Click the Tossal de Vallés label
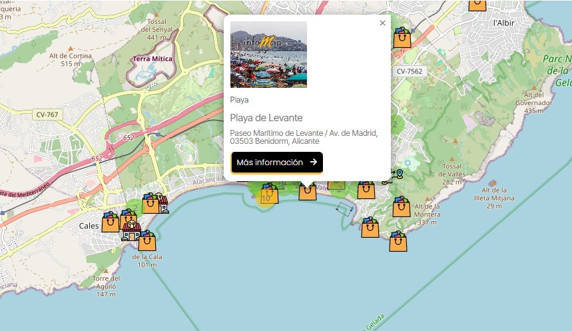 coord(451,174)
